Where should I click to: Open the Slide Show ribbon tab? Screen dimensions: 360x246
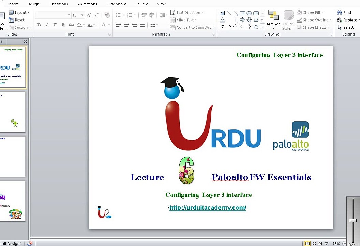(116, 4)
